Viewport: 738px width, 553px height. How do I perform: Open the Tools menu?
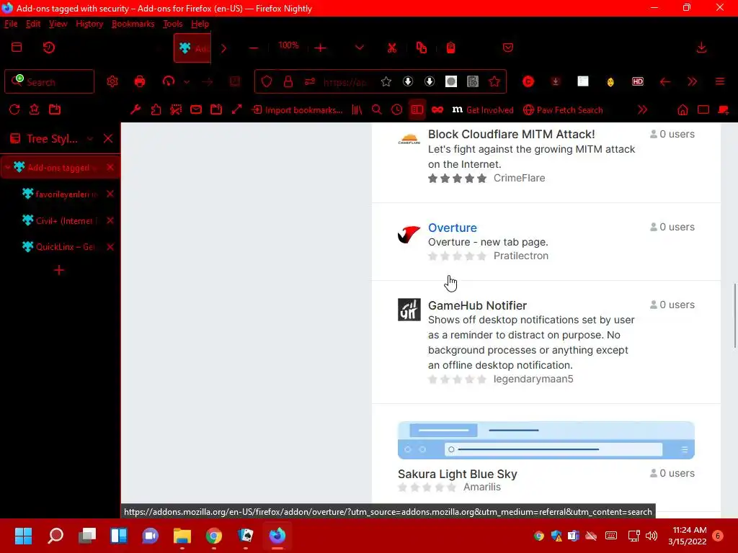coord(173,24)
